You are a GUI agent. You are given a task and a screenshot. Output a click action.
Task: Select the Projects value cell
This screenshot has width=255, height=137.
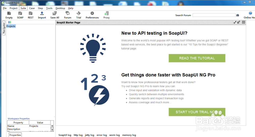tap(40, 126)
